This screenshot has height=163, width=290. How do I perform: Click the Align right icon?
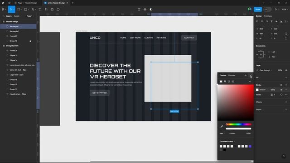[x=267, y=21]
